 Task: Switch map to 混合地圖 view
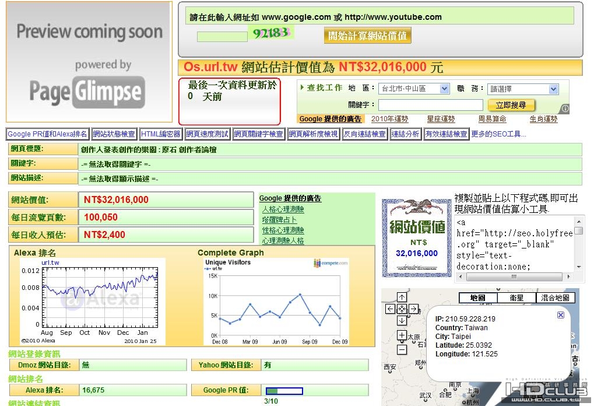556,298
